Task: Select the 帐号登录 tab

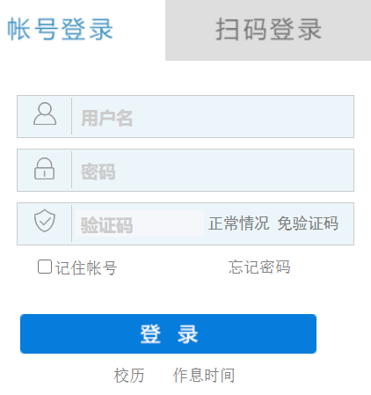Action: coord(60,29)
